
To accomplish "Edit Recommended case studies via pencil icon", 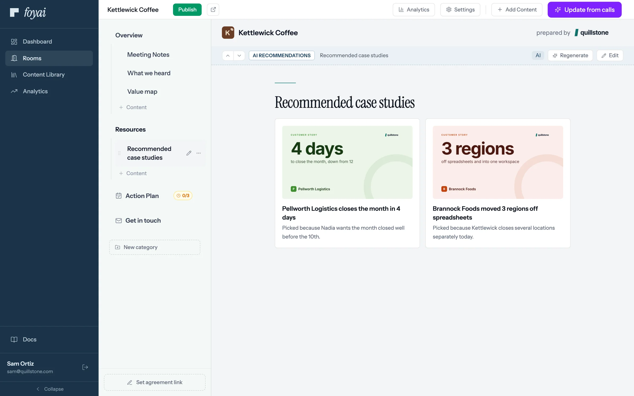I will tap(189, 153).
